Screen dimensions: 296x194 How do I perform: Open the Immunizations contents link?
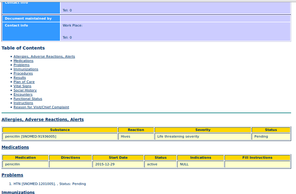pyautogui.click(x=26, y=69)
